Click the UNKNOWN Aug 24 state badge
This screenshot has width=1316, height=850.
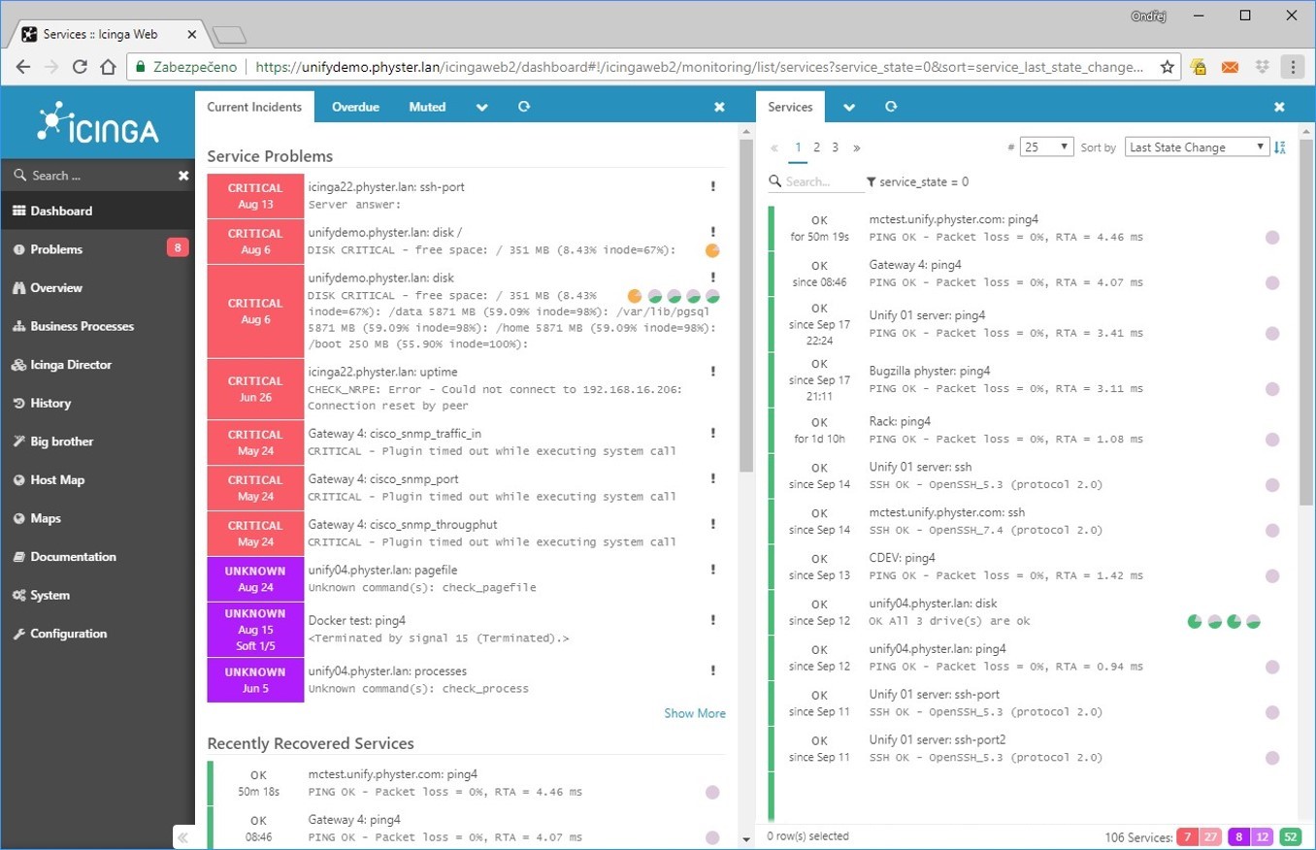point(255,579)
